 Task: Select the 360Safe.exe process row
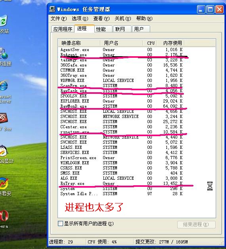tap(121, 65)
